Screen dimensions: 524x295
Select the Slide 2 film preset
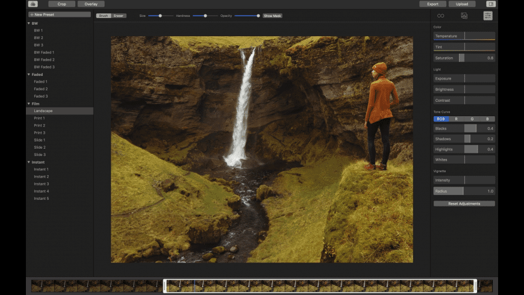[40, 147]
